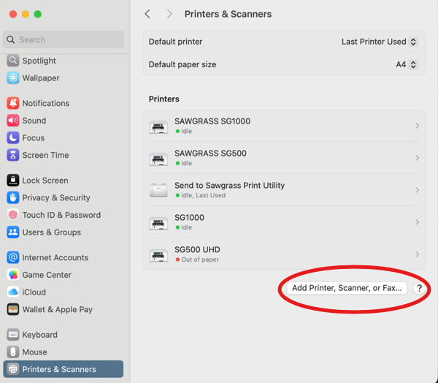
Task: Go back with the left arrow
Action: pyautogui.click(x=147, y=14)
